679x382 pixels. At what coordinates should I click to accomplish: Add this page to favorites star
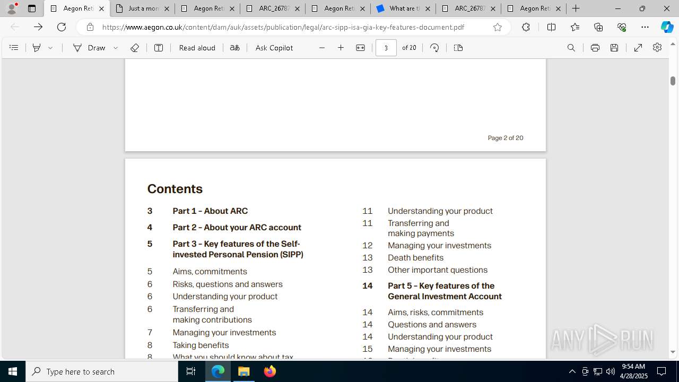tap(498, 27)
